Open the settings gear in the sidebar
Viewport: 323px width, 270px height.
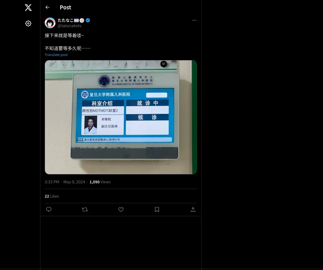click(x=28, y=23)
